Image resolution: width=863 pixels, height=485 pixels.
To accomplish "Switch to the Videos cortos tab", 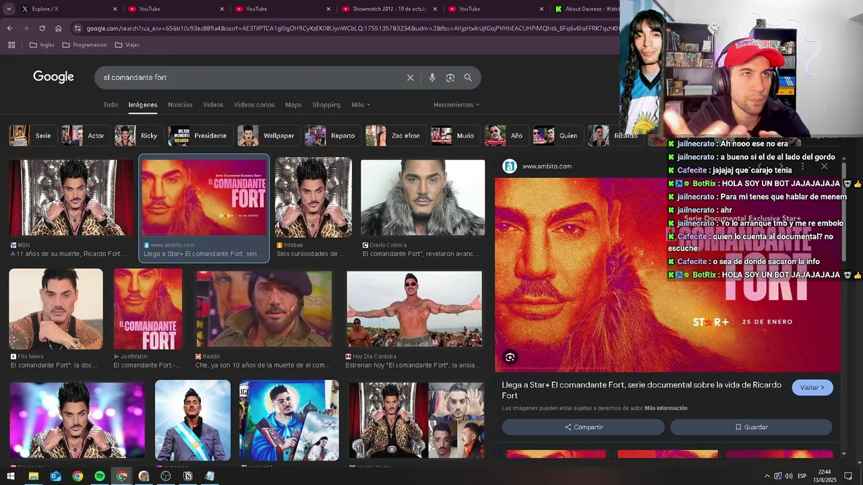I will click(254, 105).
